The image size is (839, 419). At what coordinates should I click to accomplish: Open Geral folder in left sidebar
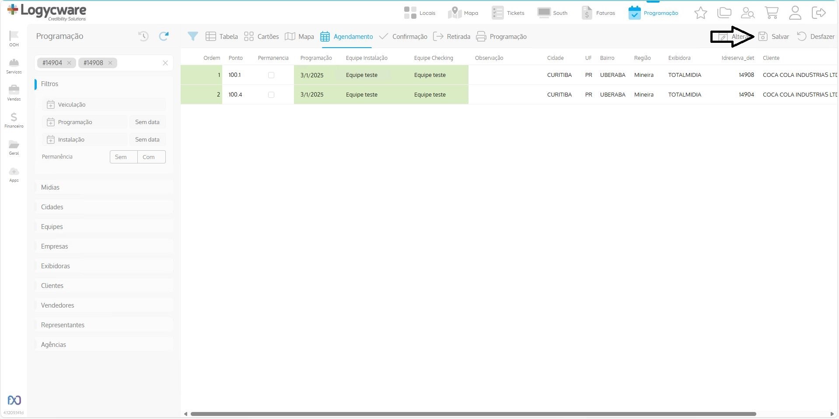[x=14, y=147]
